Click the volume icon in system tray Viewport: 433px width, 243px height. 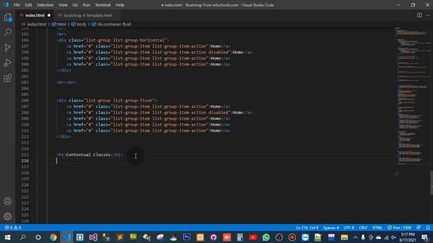394,237
